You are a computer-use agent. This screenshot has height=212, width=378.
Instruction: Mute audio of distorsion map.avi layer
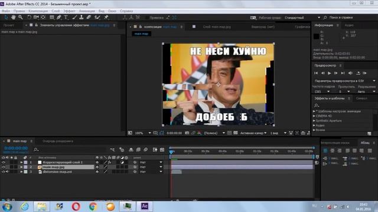[7, 172]
